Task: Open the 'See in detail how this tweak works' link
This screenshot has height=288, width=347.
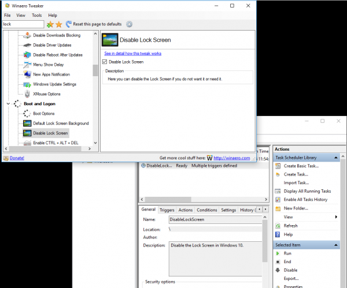Action: (133, 54)
